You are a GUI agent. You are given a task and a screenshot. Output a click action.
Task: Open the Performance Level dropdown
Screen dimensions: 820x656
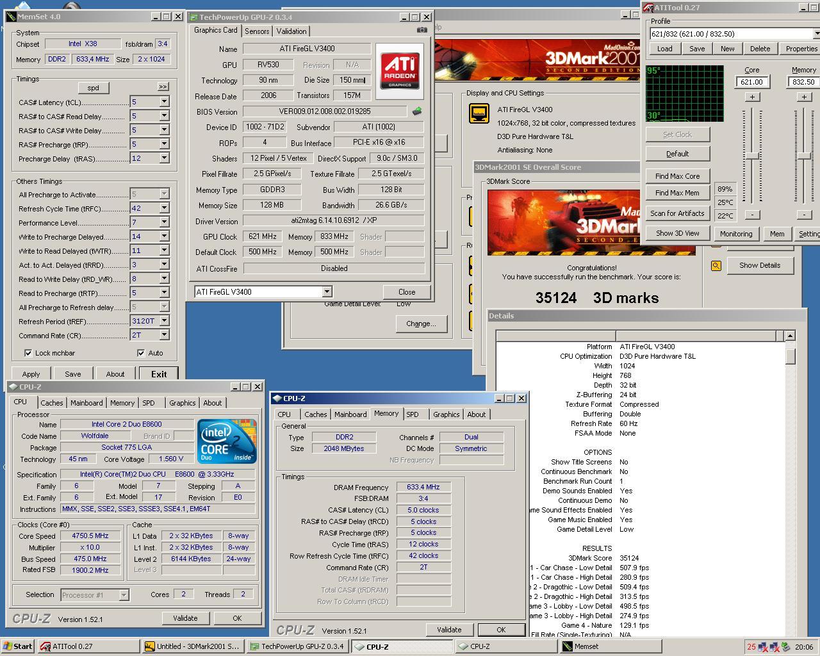(x=164, y=222)
